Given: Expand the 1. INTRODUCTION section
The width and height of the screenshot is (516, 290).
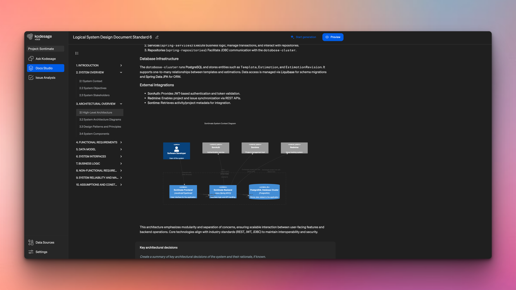Looking at the screenshot, I should [x=121, y=65].
